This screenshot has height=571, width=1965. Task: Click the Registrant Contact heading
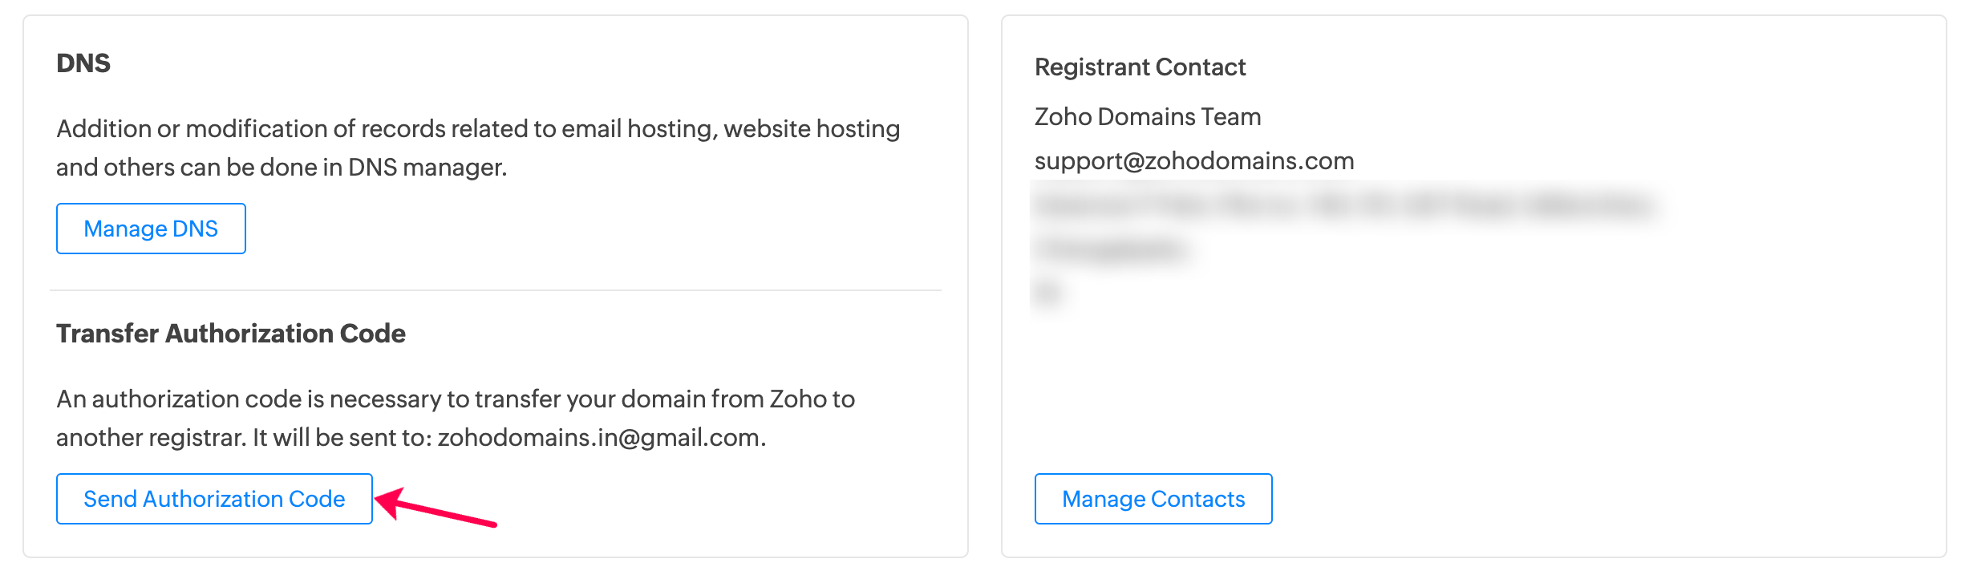(1140, 67)
